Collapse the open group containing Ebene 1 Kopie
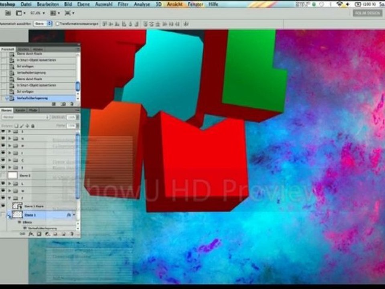The image size is (385, 289). [10, 198]
